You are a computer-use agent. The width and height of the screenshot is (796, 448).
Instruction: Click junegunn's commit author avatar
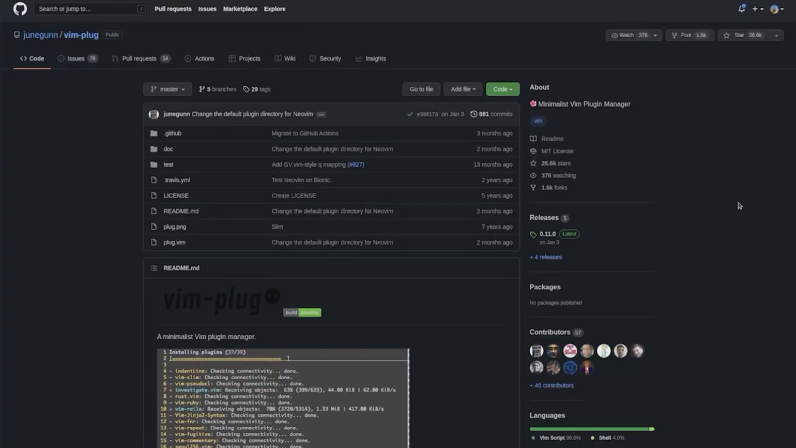pyautogui.click(x=154, y=114)
